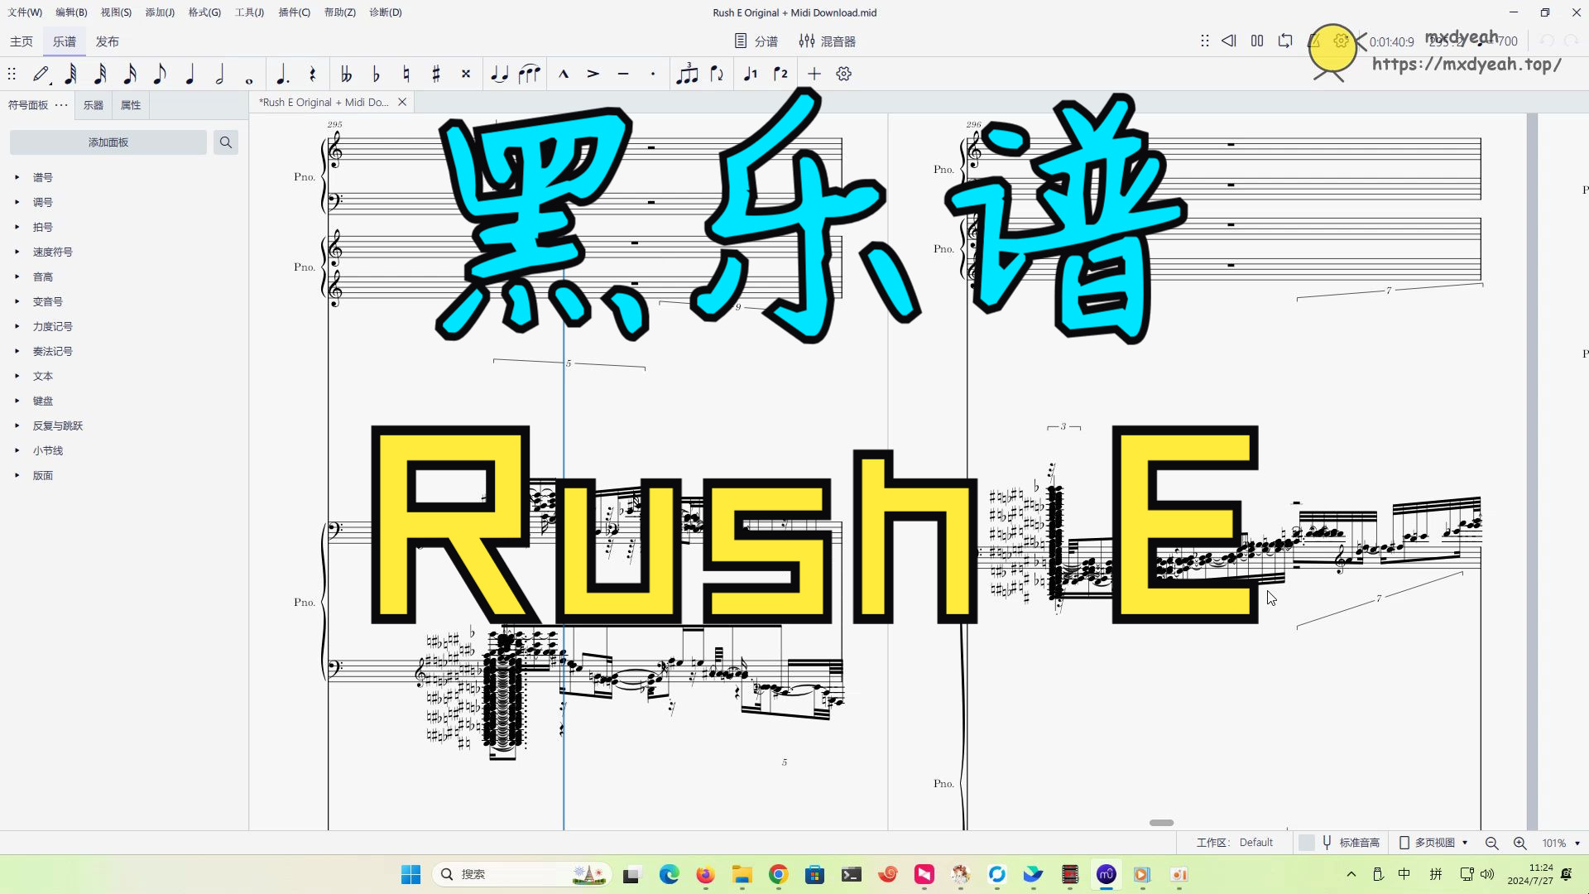Insert a tuplet
Viewport: 1589px width, 894px height.
tap(687, 74)
